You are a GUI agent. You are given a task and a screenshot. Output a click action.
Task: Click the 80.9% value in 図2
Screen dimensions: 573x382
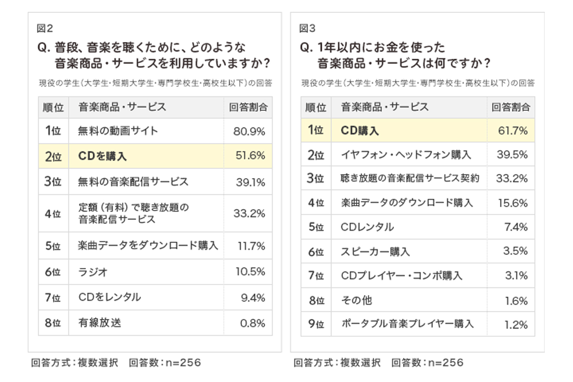[x=249, y=131]
